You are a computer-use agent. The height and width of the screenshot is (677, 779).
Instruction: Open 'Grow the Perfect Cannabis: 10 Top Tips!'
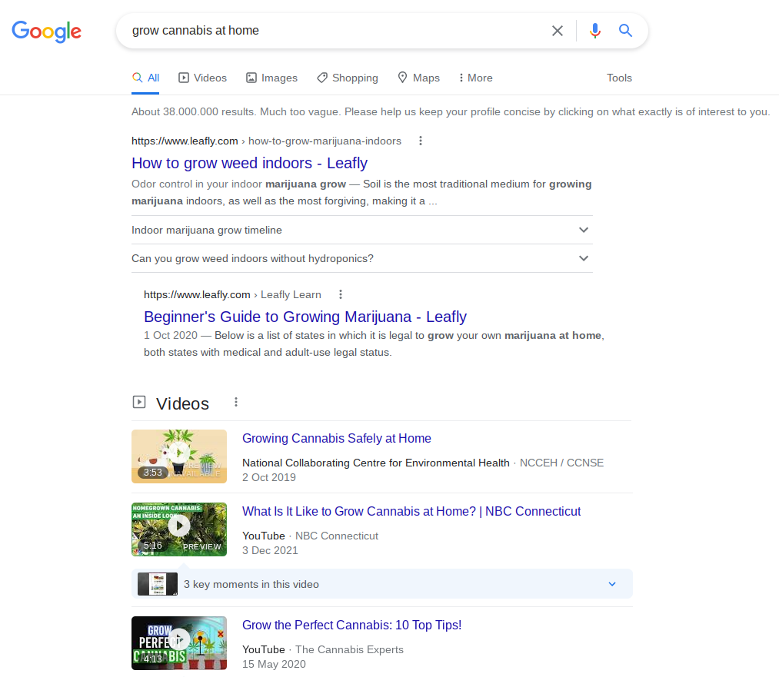pyautogui.click(x=351, y=625)
